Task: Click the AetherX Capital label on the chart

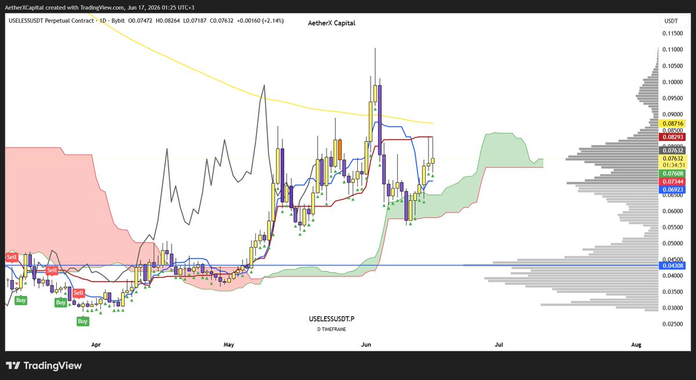Action: [x=332, y=23]
